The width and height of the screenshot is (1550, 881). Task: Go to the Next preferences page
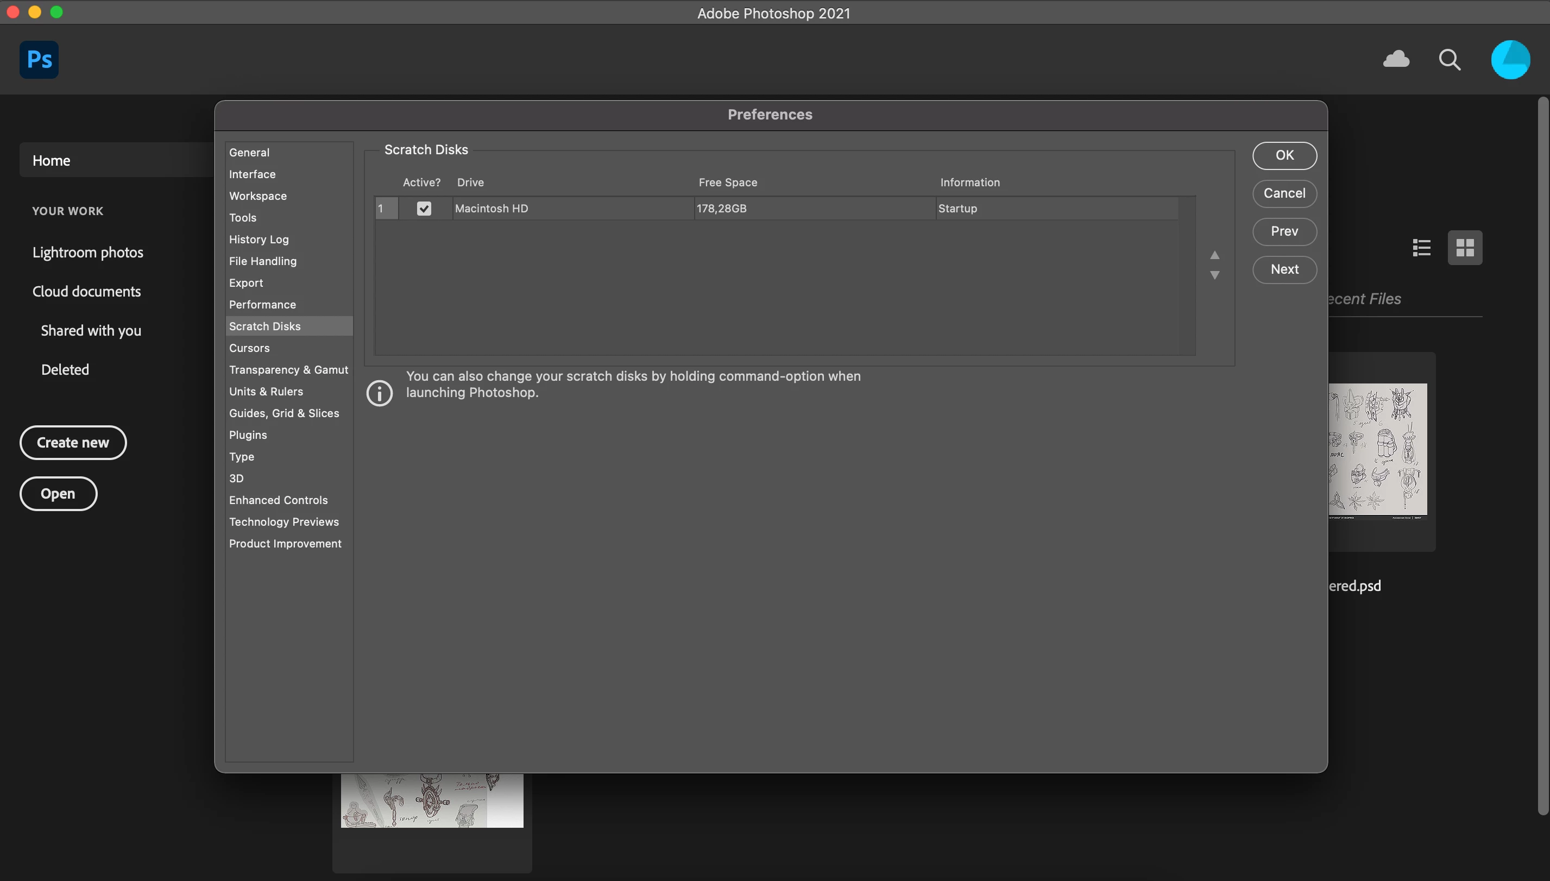pos(1284,269)
